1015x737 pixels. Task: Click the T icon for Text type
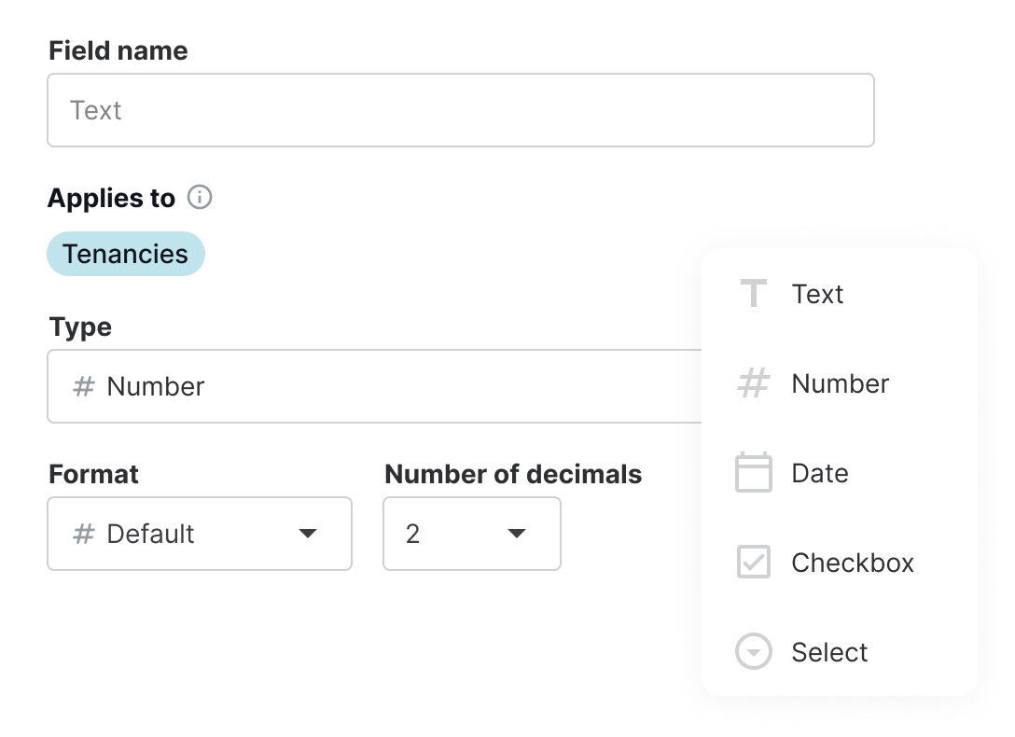pyautogui.click(x=753, y=294)
